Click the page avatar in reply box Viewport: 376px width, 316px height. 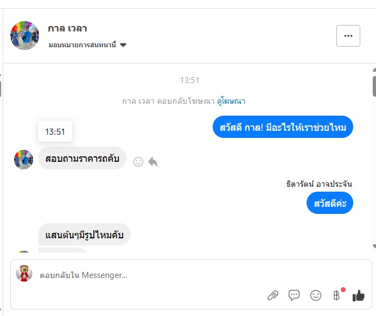(24, 273)
